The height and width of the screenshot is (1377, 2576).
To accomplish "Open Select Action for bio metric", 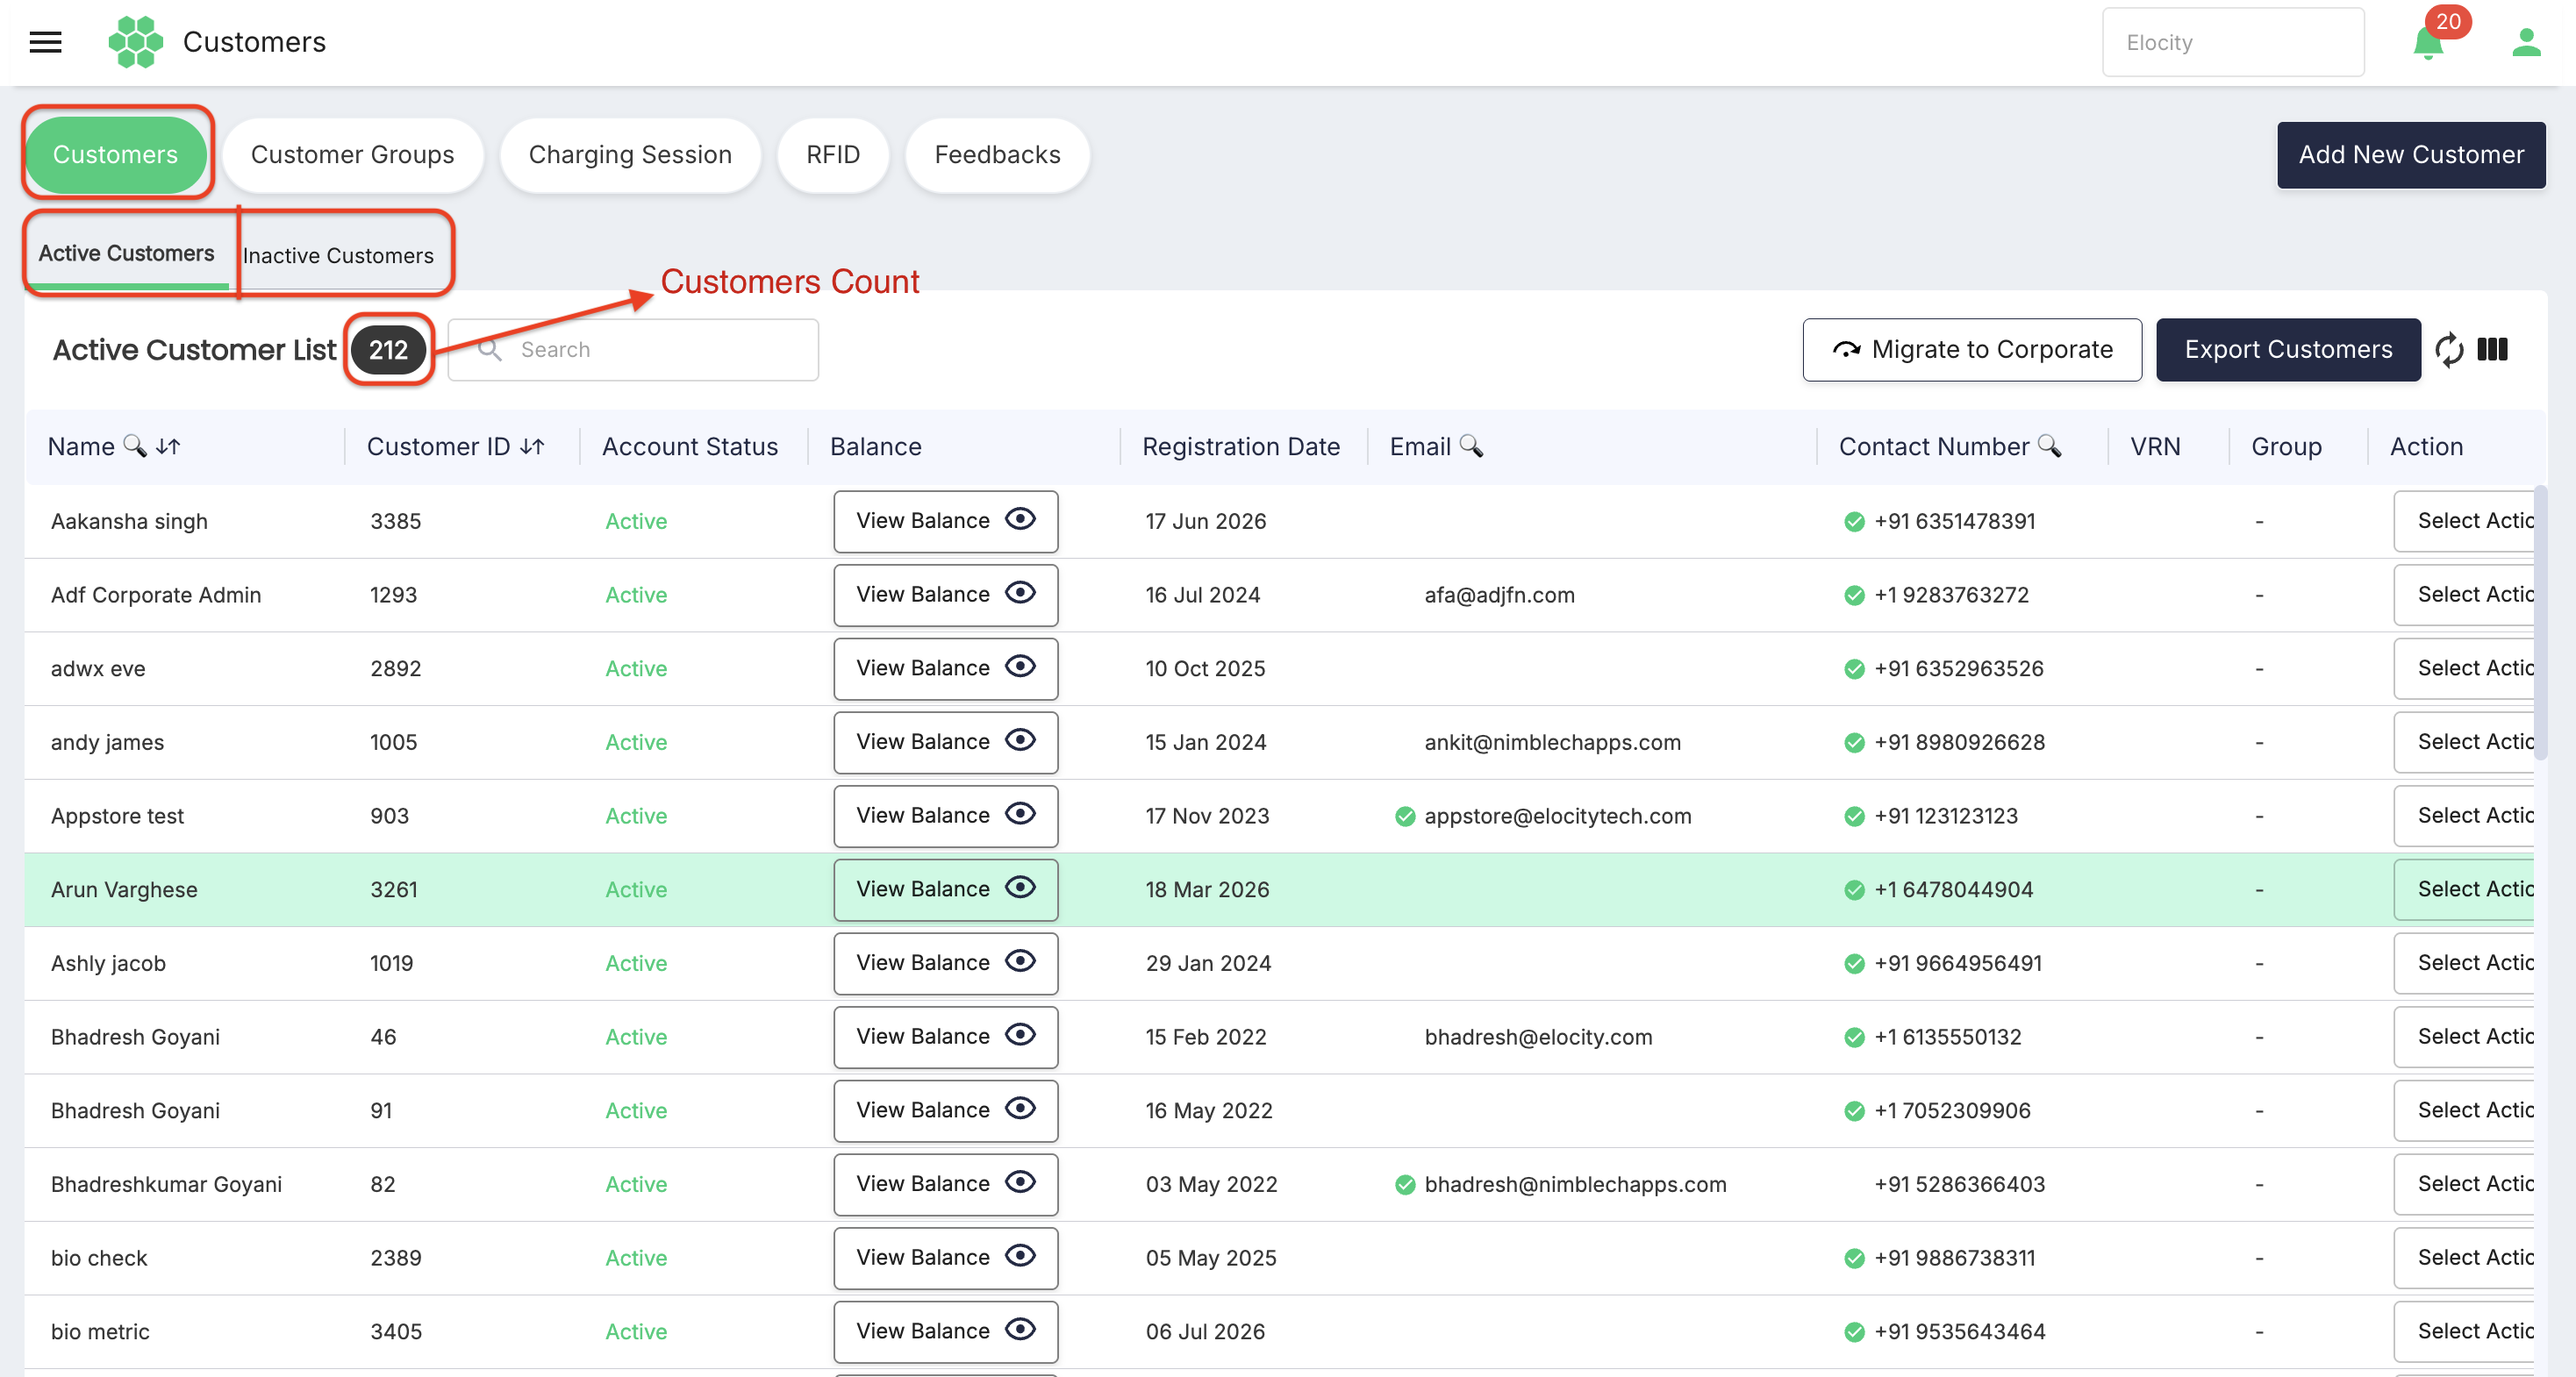I will (x=2464, y=1331).
